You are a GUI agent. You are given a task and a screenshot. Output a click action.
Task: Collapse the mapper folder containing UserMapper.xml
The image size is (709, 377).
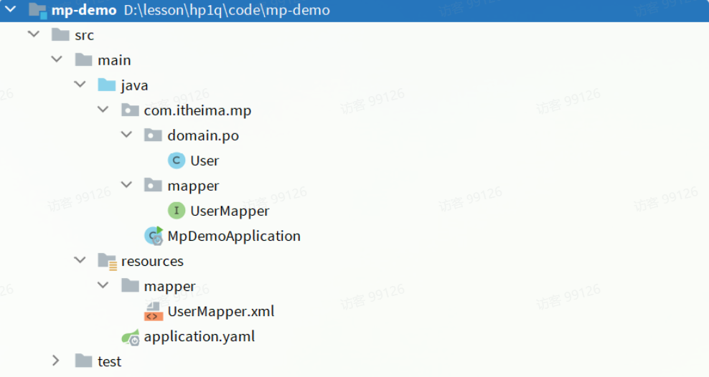click(x=103, y=285)
